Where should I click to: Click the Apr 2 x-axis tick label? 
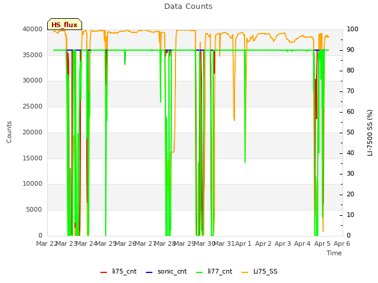click(263, 243)
